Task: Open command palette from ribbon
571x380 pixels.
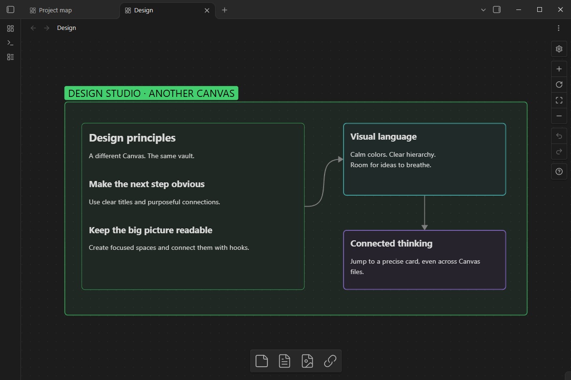Action: coord(10,43)
